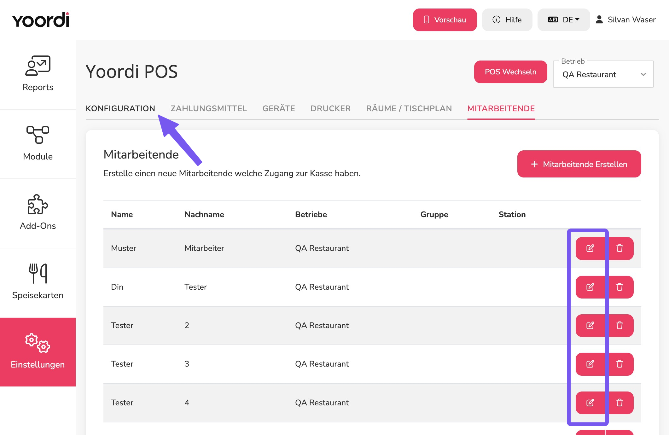
Task: Open Speisekarten fork and knife icon
Action: click(38, 273)
